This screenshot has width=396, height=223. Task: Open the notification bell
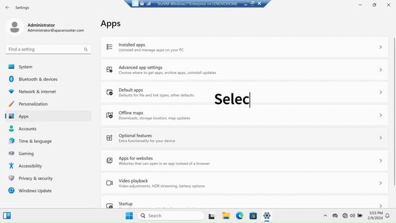click(387, 216)
